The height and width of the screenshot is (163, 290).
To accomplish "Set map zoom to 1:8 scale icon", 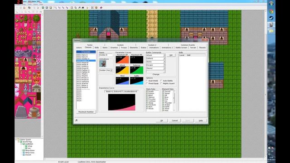I will point(67,8).
